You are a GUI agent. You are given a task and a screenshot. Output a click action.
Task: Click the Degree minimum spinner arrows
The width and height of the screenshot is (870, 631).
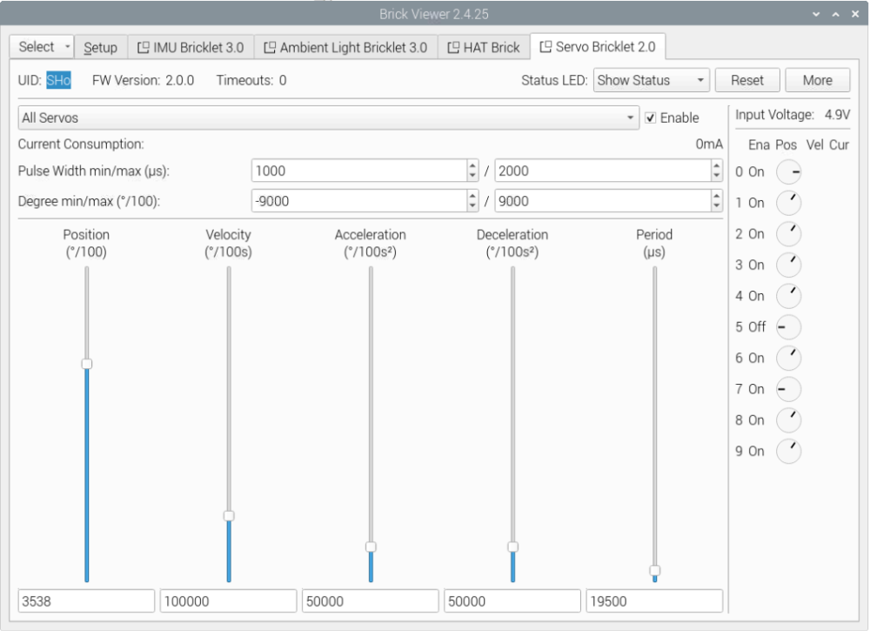click(x=472, y=201)
